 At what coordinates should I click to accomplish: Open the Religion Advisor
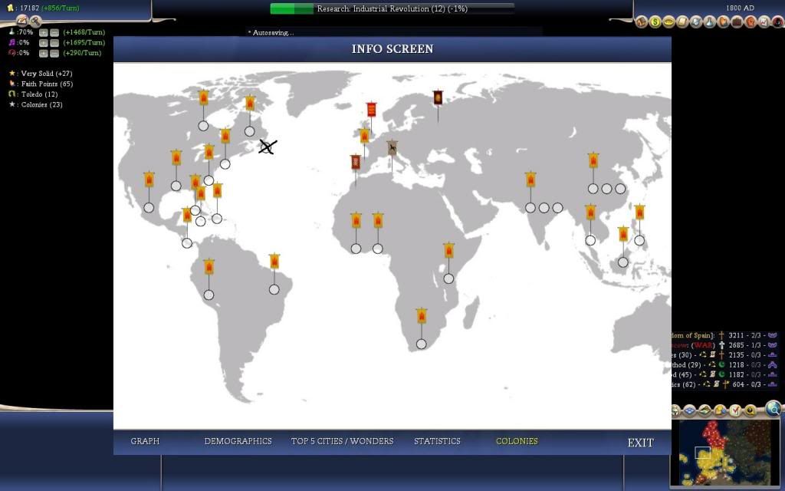point(724,22)
